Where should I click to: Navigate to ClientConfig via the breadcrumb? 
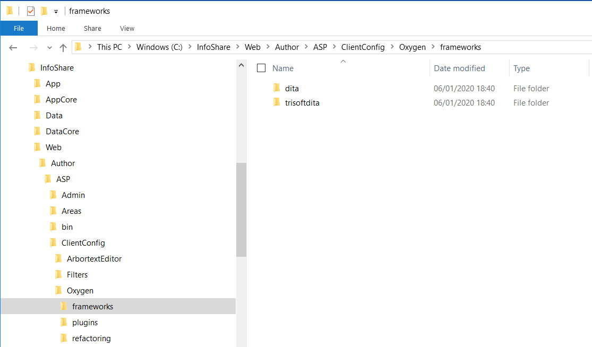tap(363, 47)
